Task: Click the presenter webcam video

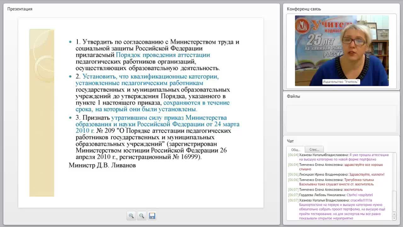Action: point(342,50)
